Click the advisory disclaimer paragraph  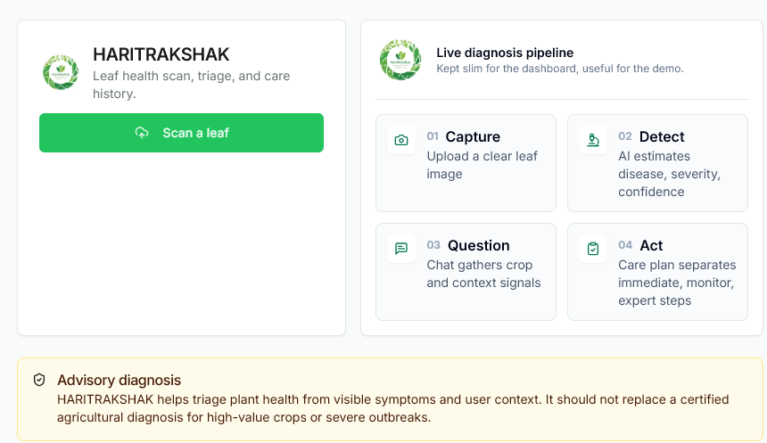[392, 408]
